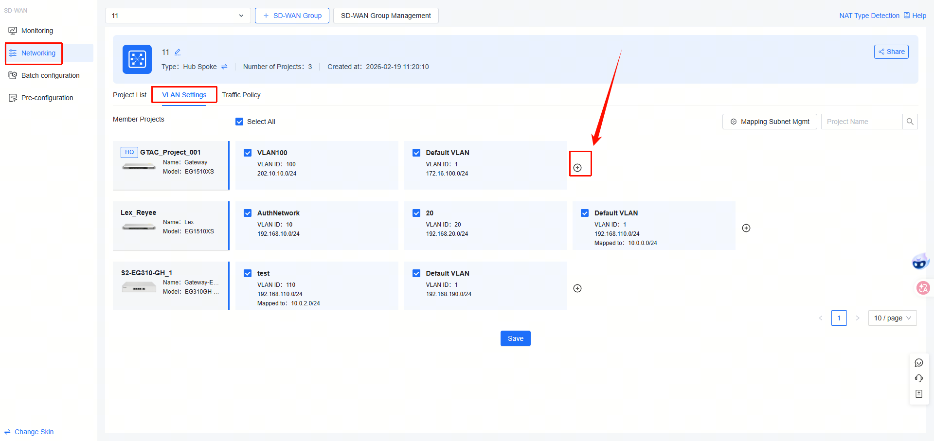934x441 pixels.
Task: Click the Project Name search field
Action: 861,122
